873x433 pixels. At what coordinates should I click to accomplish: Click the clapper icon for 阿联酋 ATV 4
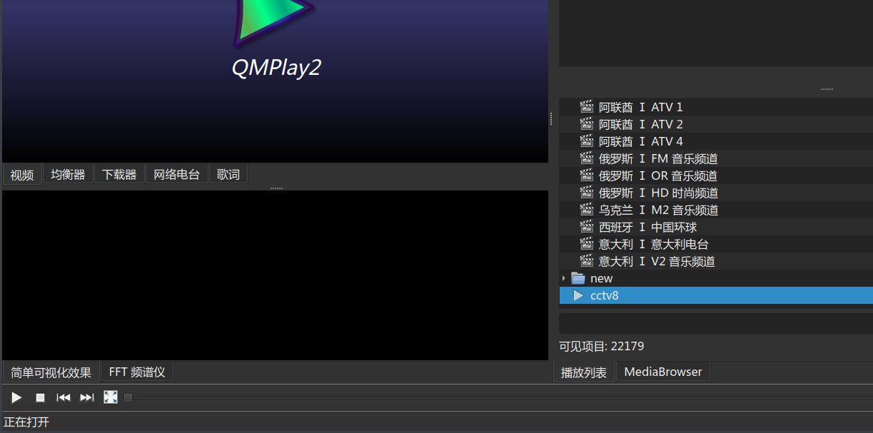587,141
